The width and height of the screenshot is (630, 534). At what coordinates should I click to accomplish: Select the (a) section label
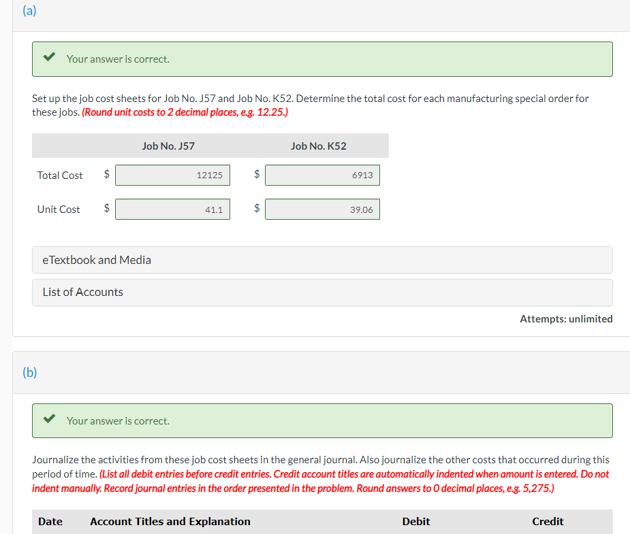coord(30,10)
